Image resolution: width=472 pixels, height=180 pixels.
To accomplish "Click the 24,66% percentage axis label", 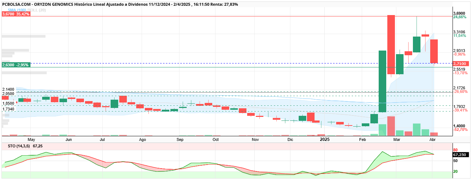I will [x=459, y=17].
